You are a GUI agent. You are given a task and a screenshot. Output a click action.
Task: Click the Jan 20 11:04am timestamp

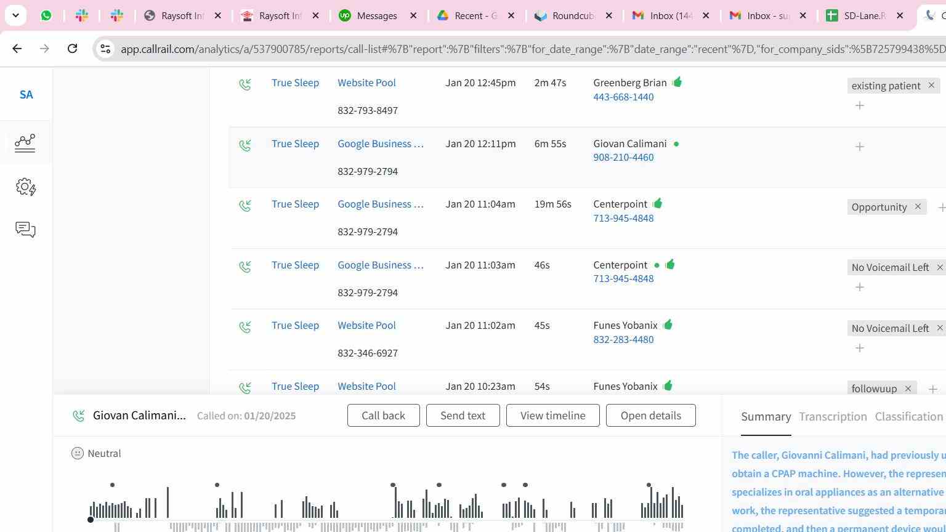click(480, 204)
